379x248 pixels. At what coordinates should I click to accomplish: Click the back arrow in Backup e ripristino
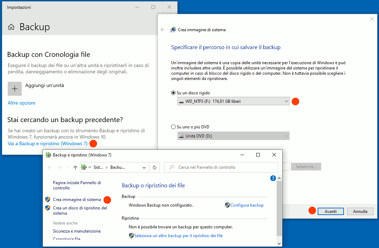click(49, 167)
